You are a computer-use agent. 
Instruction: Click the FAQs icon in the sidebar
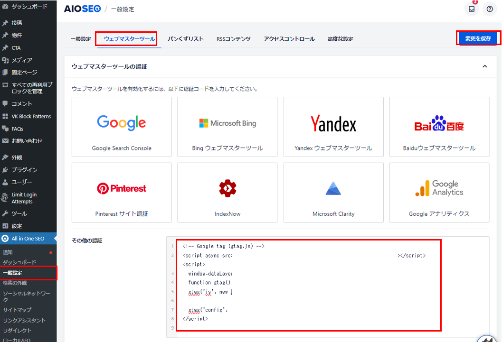(5, 129)
